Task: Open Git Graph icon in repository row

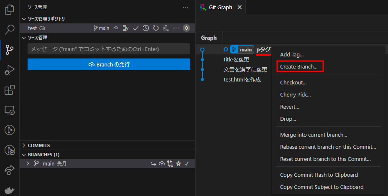Action: click(x=126, y=28)
